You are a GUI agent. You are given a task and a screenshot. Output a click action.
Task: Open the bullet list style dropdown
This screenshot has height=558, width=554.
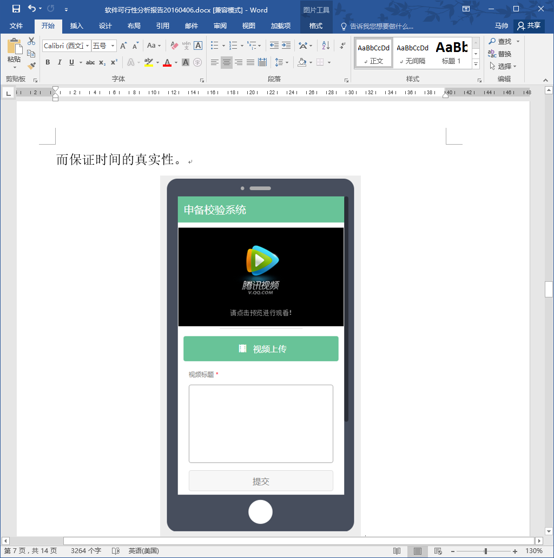(223, 46)
